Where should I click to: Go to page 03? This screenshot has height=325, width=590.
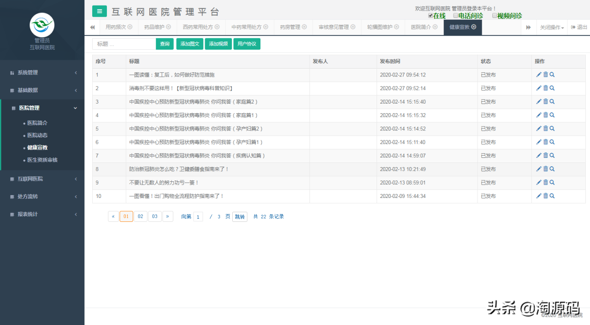tap(155, 217)
